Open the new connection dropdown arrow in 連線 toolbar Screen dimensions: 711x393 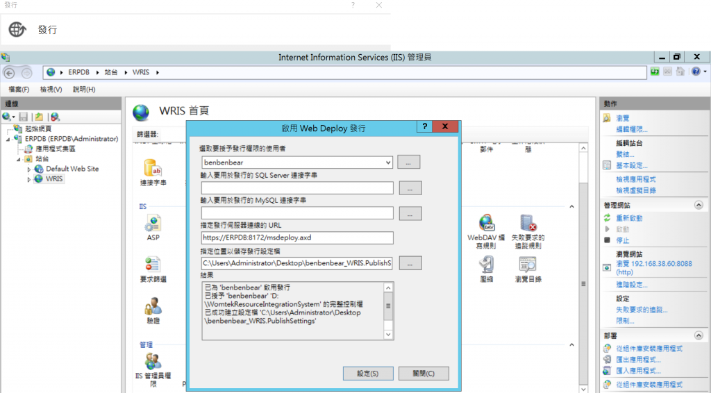pos(14,117)
